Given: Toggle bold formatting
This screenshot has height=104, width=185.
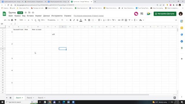Looking at the screenshot, I should pos(71,20).
